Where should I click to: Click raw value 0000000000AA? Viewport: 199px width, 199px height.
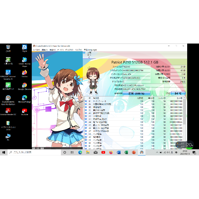click(x=176, y=122)
